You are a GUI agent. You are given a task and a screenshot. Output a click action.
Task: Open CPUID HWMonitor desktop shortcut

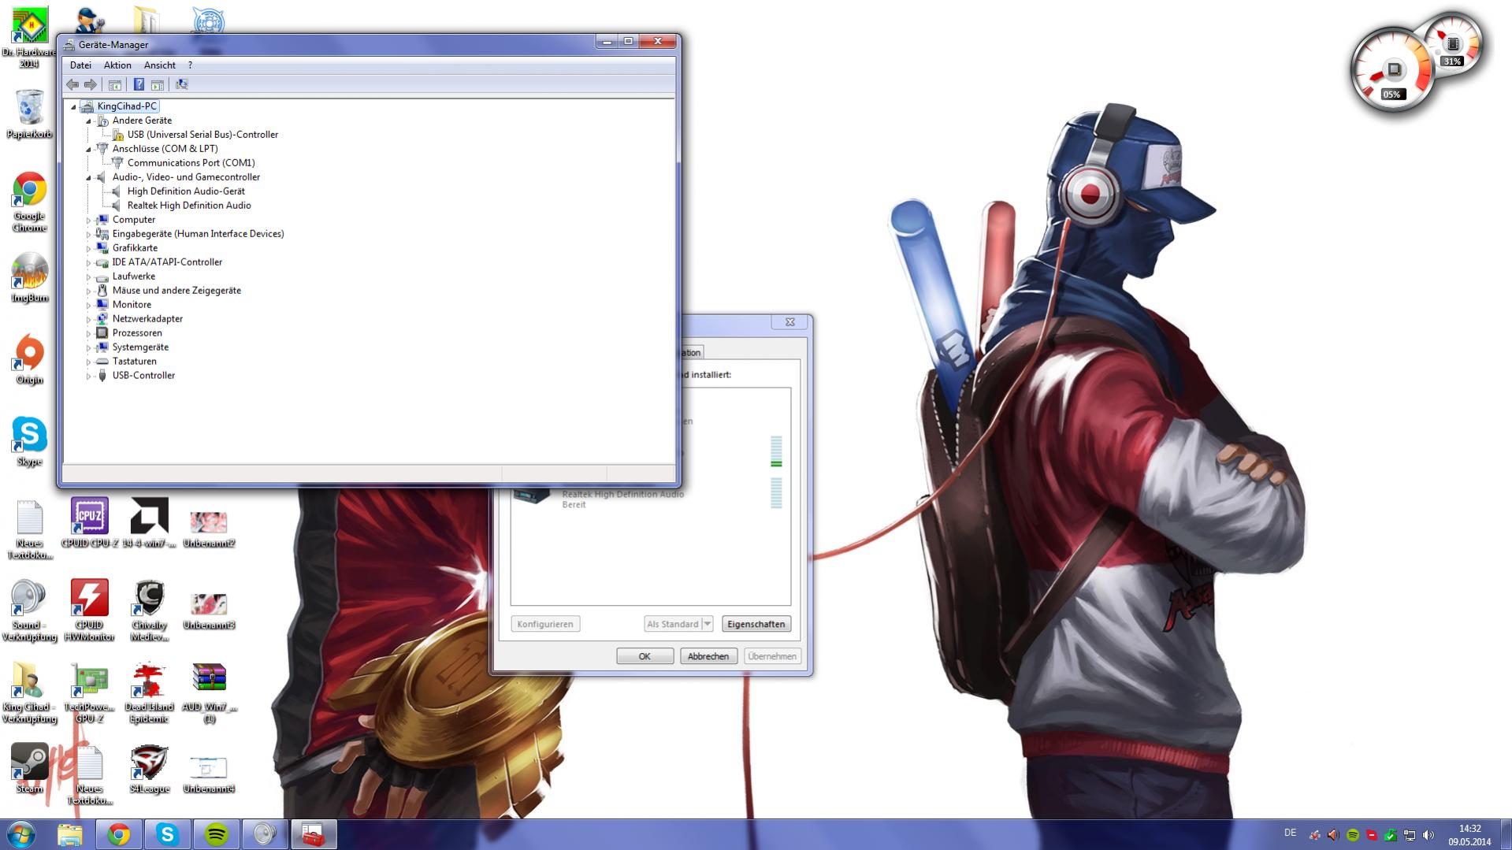pyautogui.click(x=89, y=610)
